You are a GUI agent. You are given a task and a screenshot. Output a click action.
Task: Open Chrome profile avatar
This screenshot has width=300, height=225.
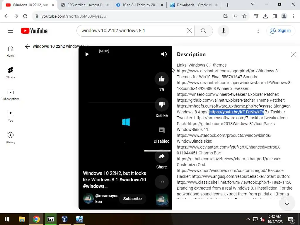(x=284, y=16)
